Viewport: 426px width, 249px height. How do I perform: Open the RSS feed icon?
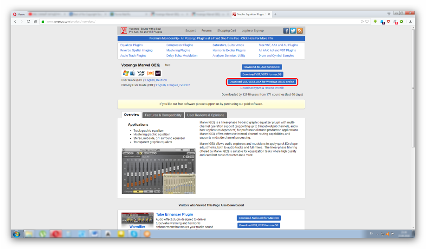tap(300, 31)
